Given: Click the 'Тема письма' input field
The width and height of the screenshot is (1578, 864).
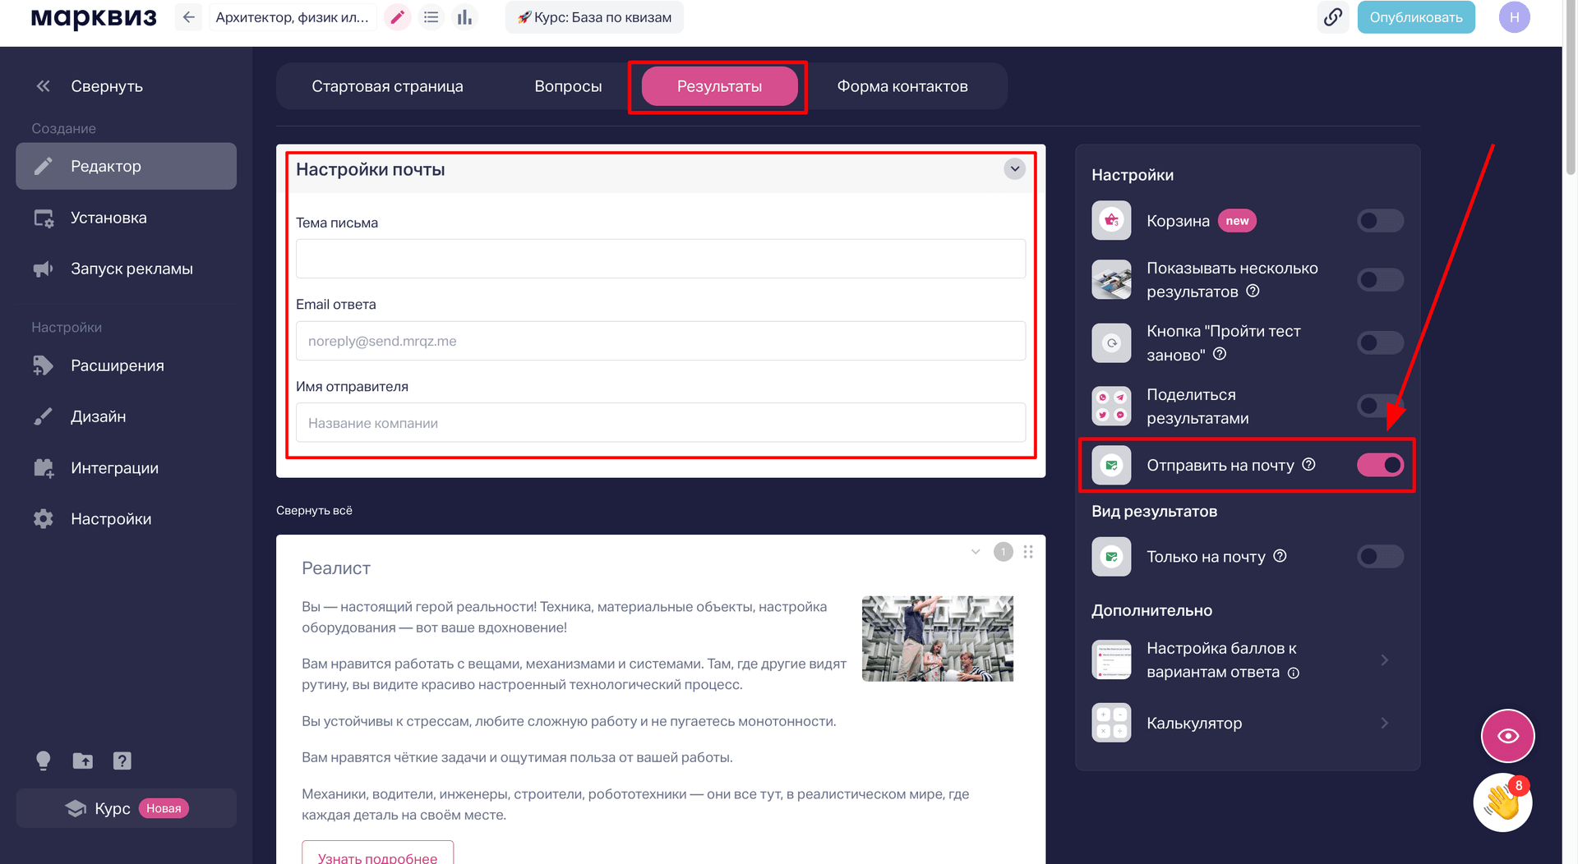Looking at the screenshot, I should (661, 259).
